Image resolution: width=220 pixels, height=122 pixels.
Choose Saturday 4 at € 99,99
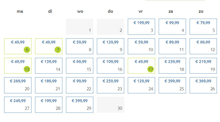click(172, 27)
